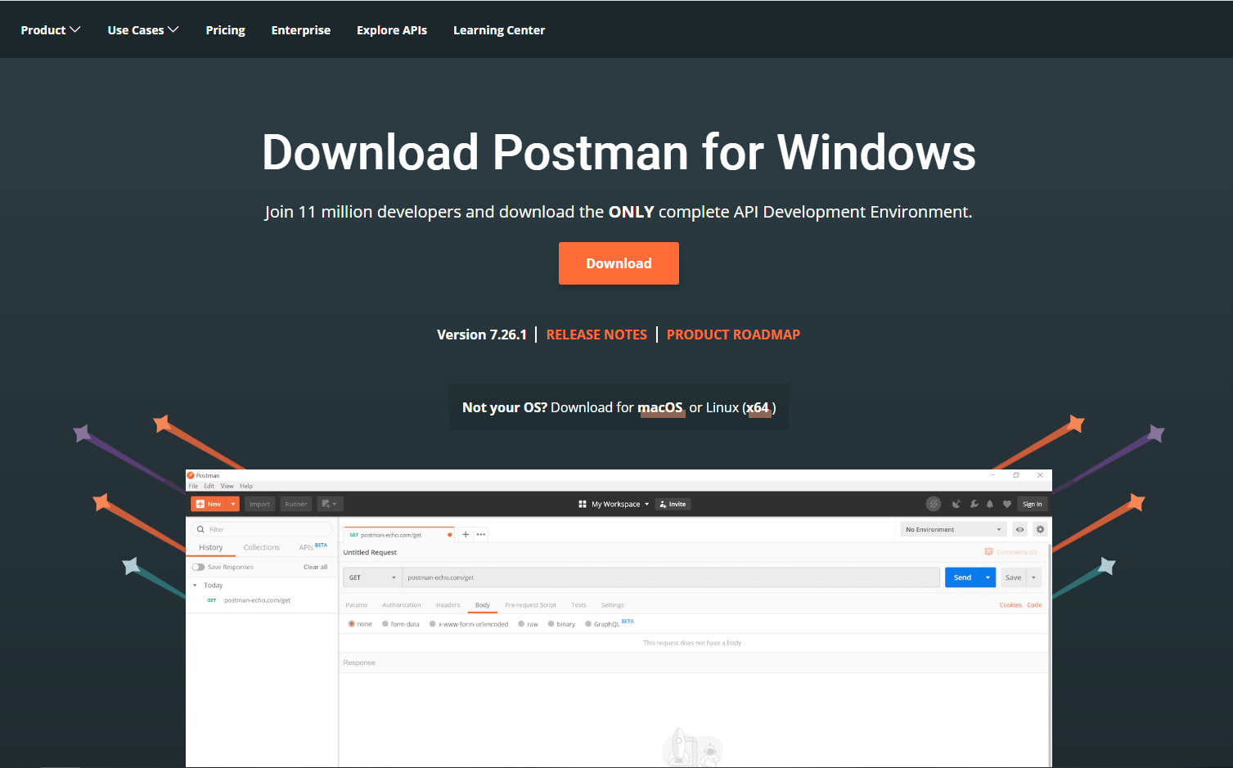Click the three-dots tab options icon
This screenshot has height=768, width=1233.
tap(481, 534)
